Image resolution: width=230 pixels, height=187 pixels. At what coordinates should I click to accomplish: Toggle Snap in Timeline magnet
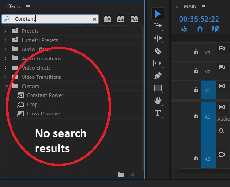tap(200, 29)
